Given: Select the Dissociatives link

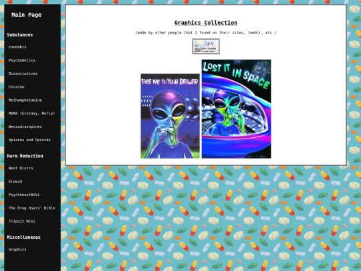Looking at the screenshot, I should pyautogui.click(x=23, y=74).
